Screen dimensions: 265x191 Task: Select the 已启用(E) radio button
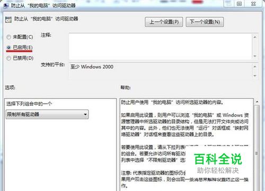coord(8,48)
